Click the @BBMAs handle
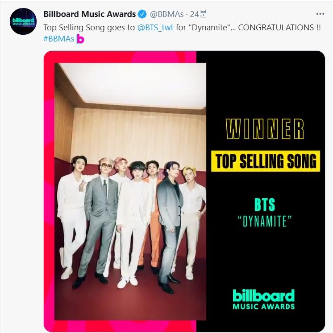Image resolution: width=333 pixels, height=333 pixels. [x=166, y=14]
